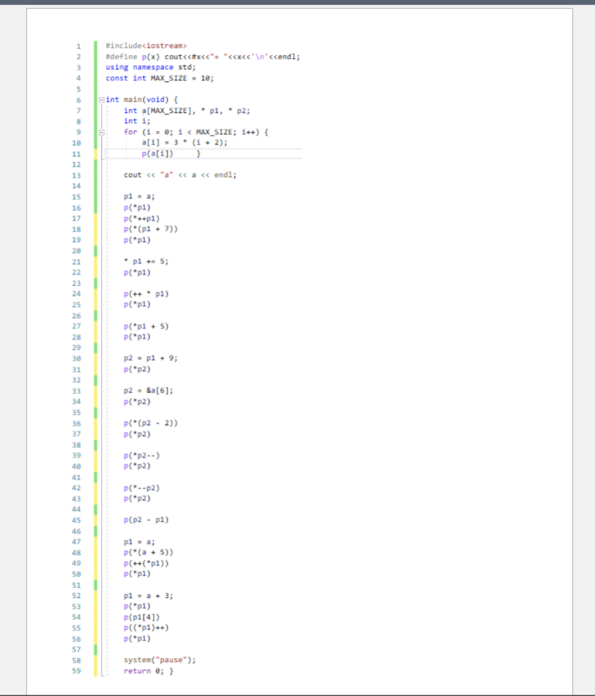Click the dark title bar above the document
Screen dimensions: 595x696
pos(297,3)
